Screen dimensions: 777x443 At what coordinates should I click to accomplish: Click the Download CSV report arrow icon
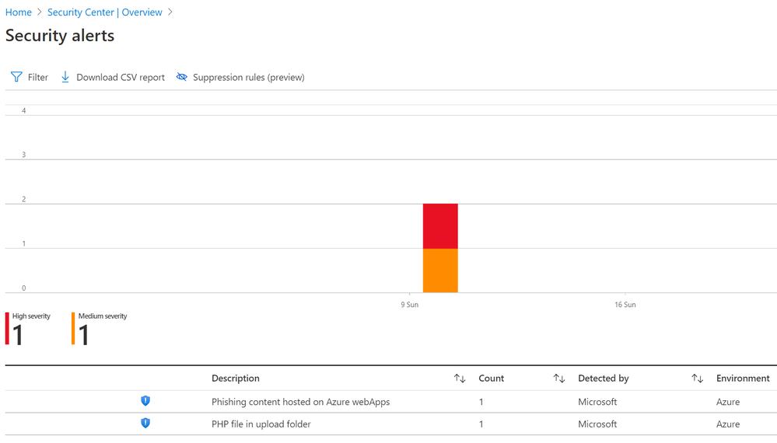[65, 77]
